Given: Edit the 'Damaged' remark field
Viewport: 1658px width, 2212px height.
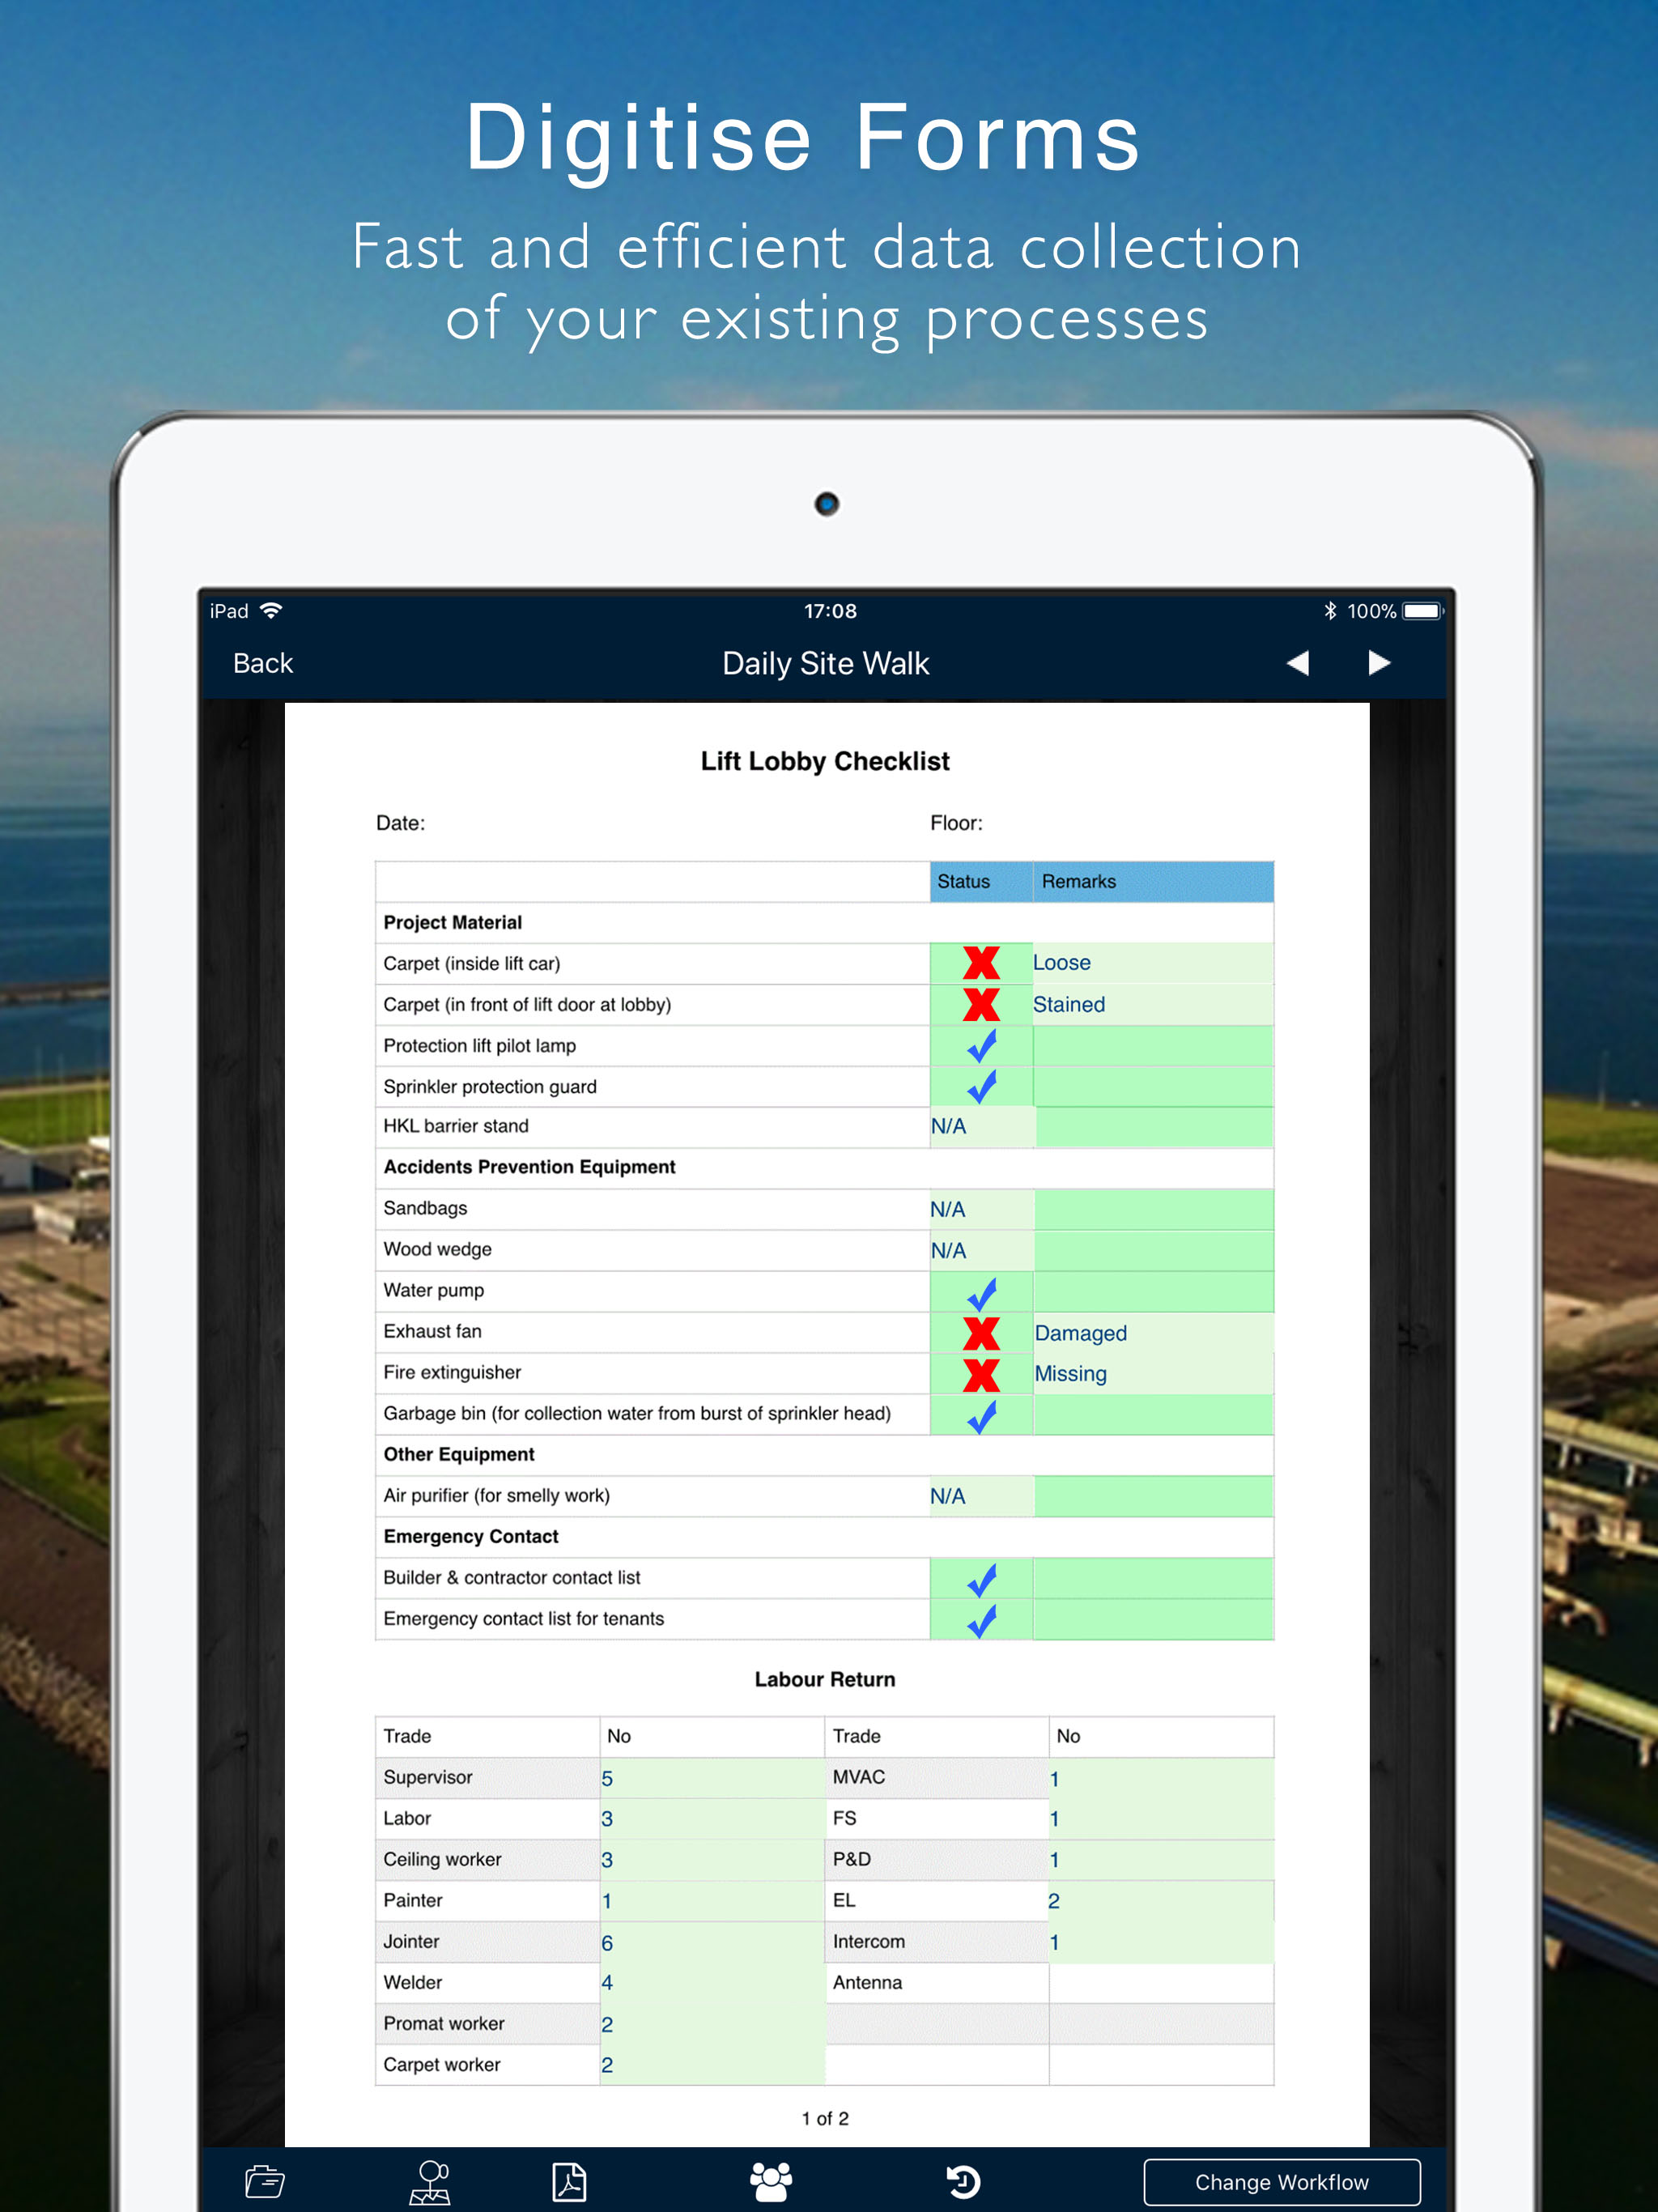Looking at the screenshot, I should click(1153, 1333).
